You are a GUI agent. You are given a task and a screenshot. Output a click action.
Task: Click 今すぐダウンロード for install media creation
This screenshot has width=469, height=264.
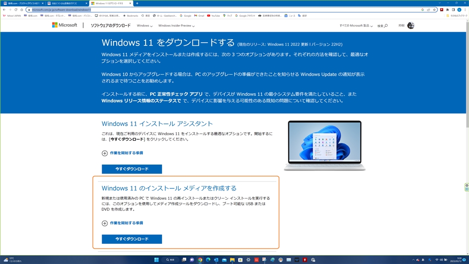click(132, 239)
